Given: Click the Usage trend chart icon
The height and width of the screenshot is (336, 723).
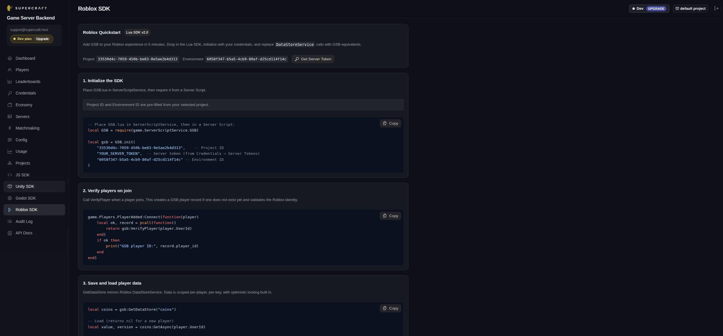Looking at the screenshot, I should (10, 151).
